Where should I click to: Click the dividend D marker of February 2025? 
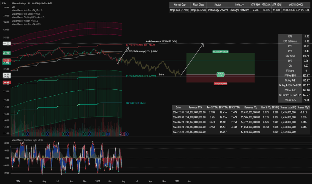(x=108, y=134)
